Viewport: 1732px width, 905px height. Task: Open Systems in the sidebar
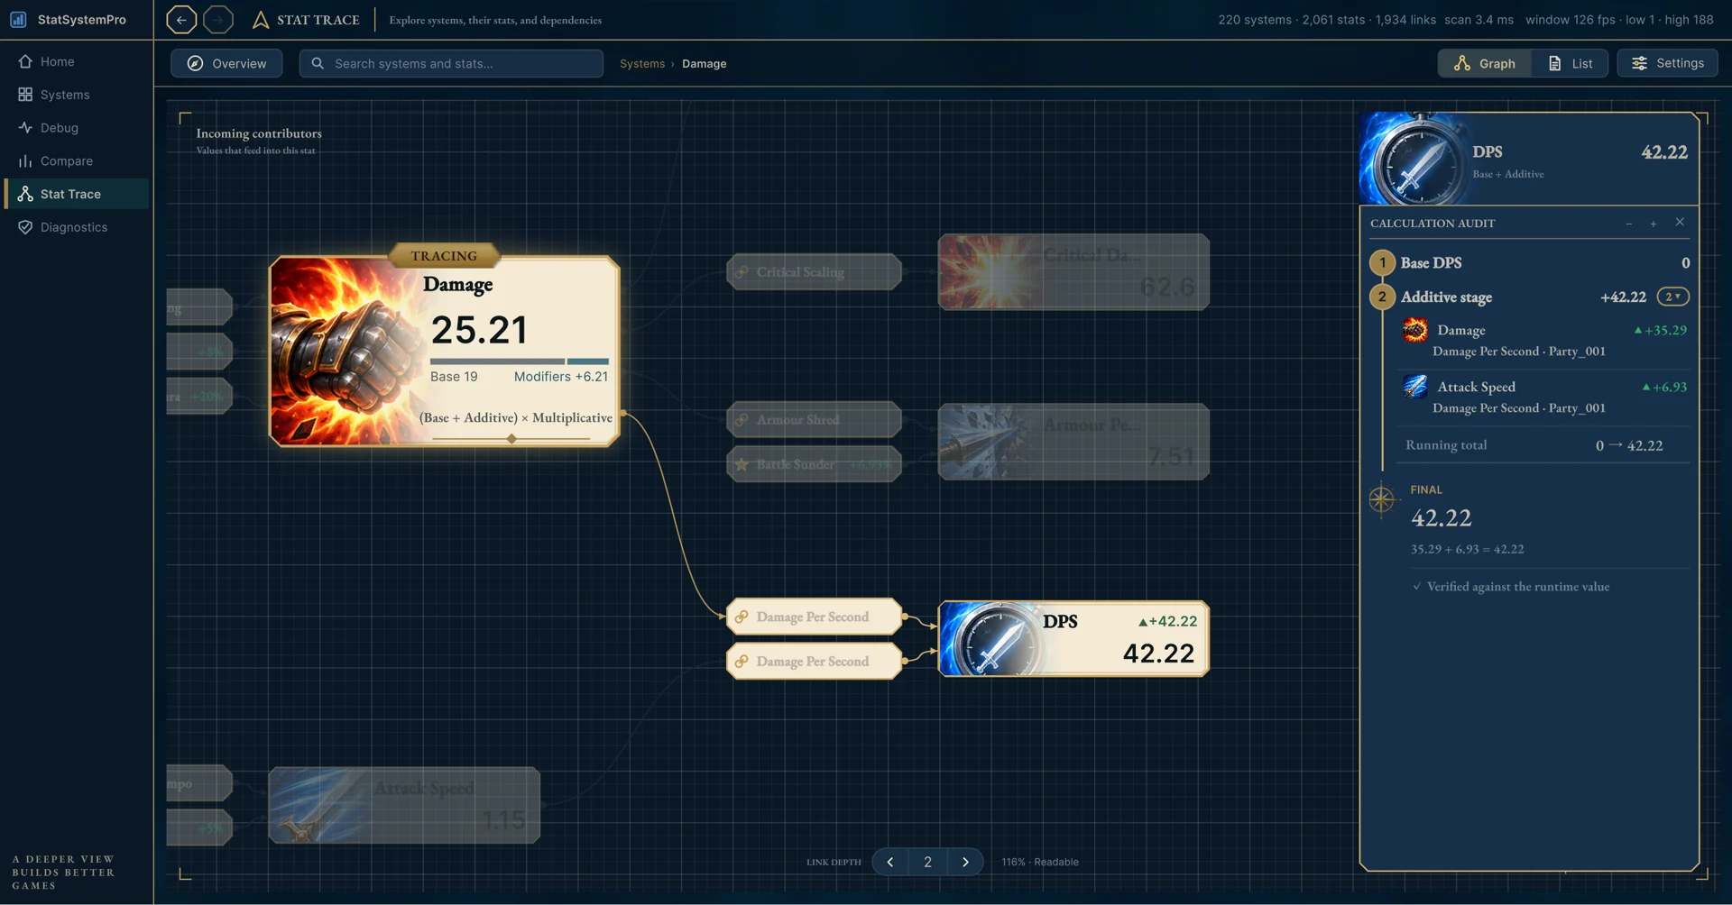tap(77, 95)
